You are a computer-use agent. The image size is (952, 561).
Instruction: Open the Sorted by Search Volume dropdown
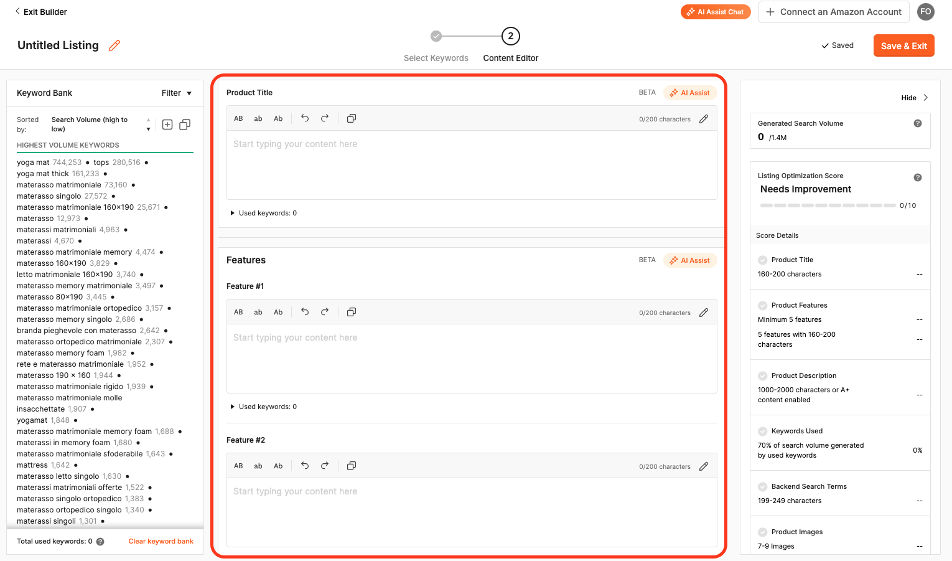click(x=101, y=124)
